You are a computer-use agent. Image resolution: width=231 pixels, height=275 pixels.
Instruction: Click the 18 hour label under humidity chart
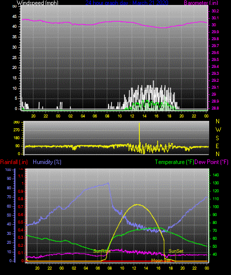(x=171, y=268)
